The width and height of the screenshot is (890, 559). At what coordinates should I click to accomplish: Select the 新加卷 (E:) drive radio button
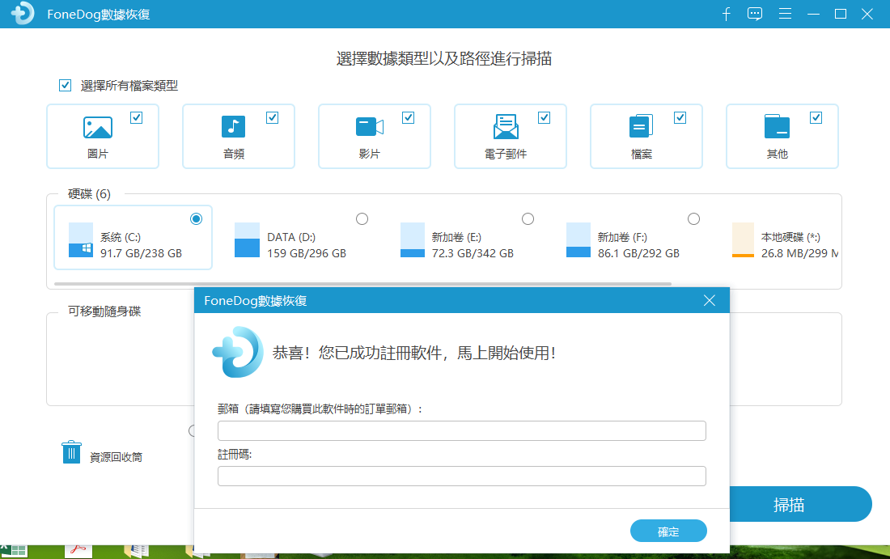pyautogui.click(x=528, y=218)
